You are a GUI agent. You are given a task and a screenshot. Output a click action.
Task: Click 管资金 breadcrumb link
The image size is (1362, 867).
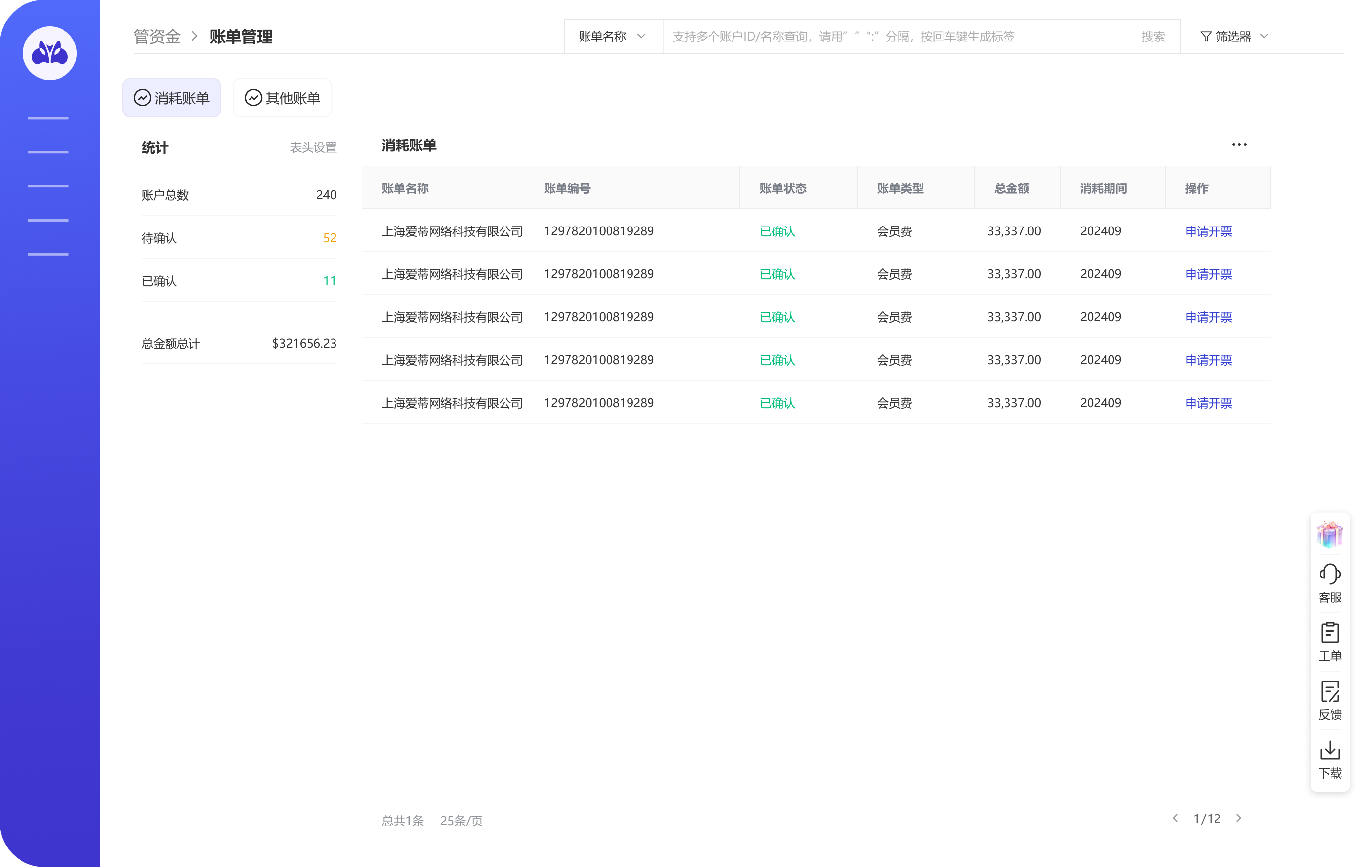157,37
